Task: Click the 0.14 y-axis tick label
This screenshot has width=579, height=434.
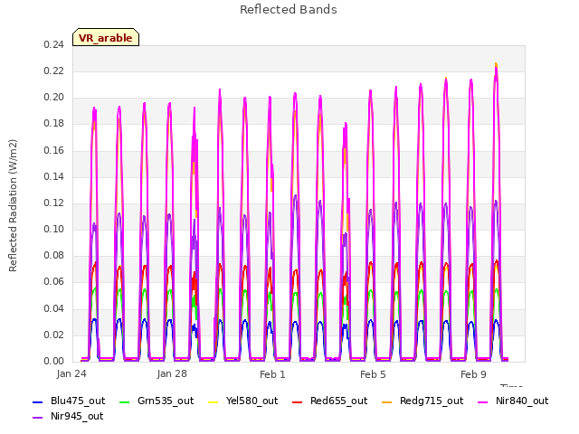Action: 54,177
